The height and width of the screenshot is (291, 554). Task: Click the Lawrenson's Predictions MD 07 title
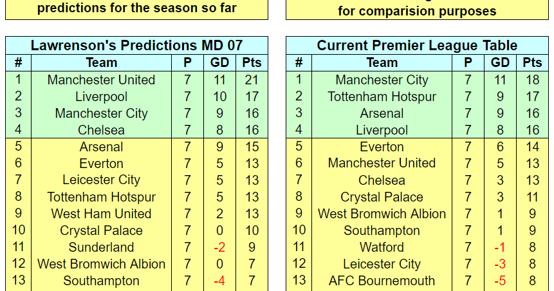137,45
